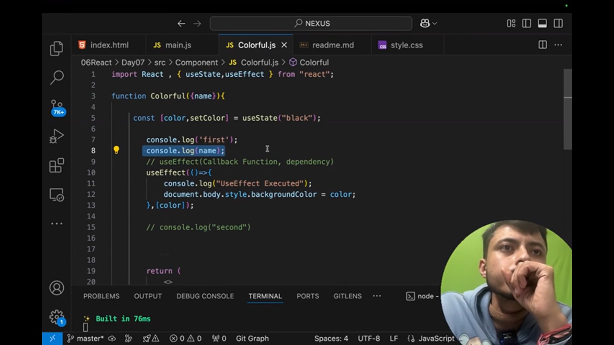The image size is (614, 345).
Task: Expand the editor More Actions menu
Action: coord(558,45)
